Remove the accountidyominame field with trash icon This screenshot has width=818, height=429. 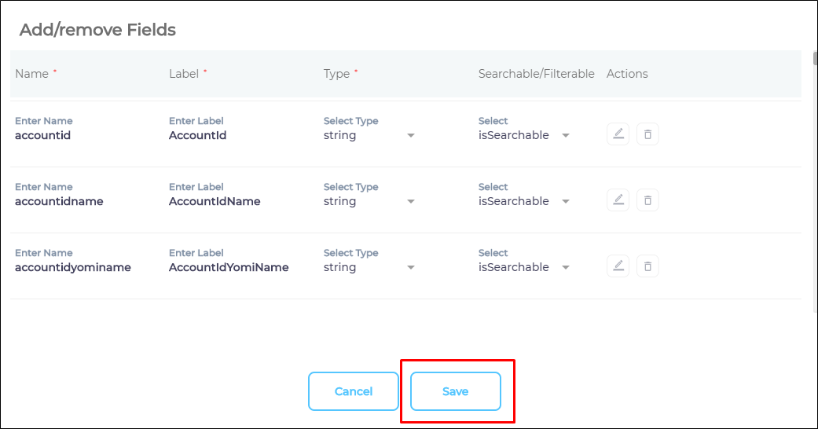pyautogui.click(x=647, y=266)
